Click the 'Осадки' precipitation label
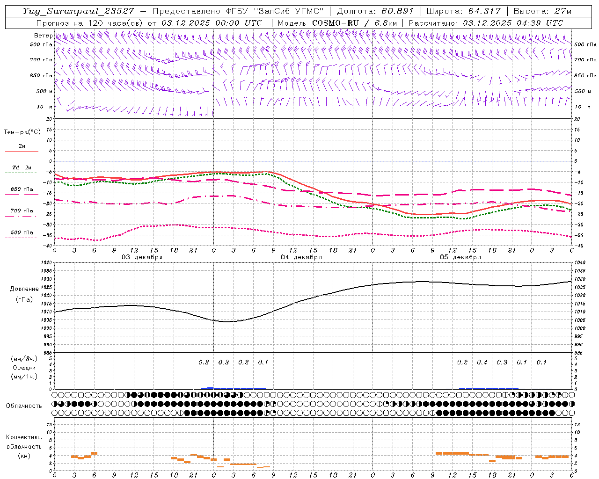 click(24, 368)
